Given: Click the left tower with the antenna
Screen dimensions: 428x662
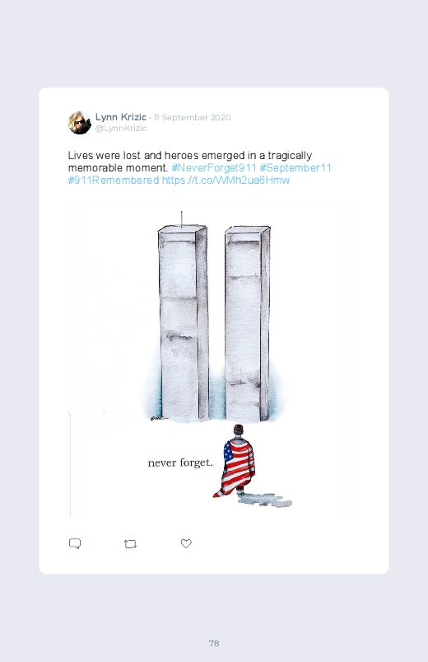Looking at the screenshot, I should tap(183, 322).
